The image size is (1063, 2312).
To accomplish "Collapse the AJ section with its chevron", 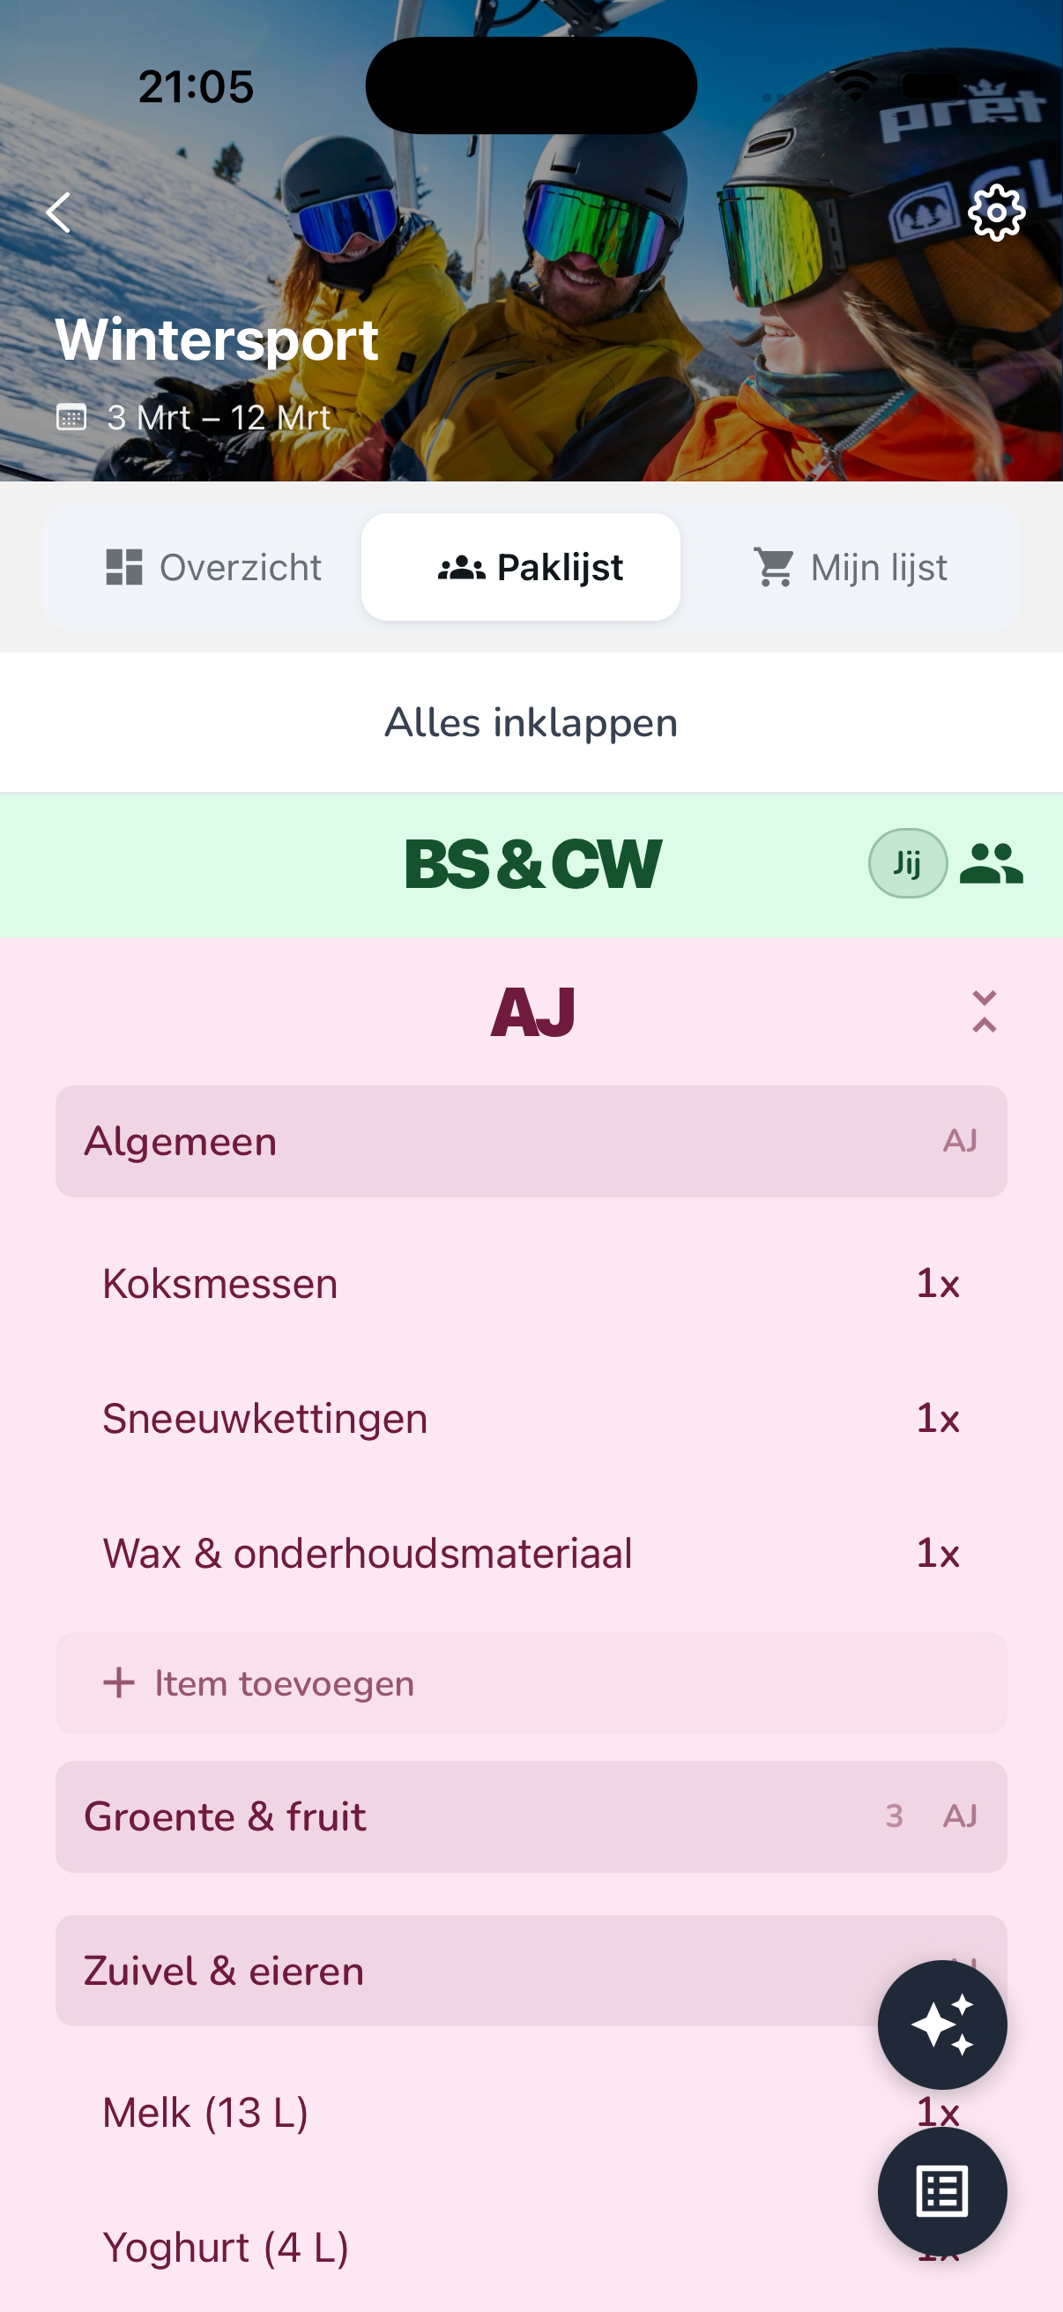I will (x=983, y=1011).
